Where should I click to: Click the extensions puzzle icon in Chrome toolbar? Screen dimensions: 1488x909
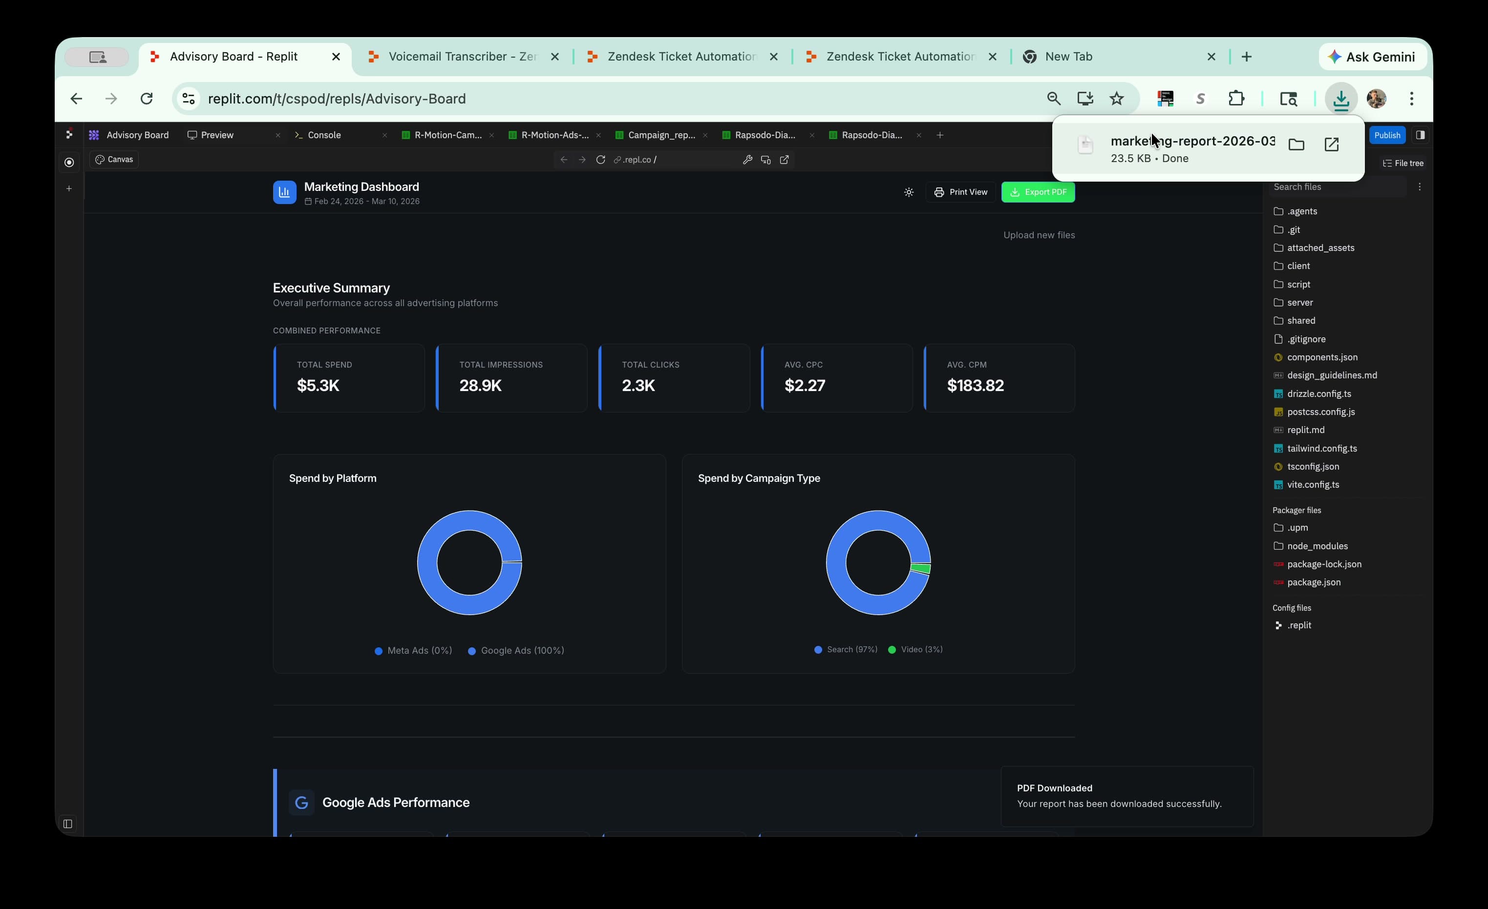click(1237, 99)
